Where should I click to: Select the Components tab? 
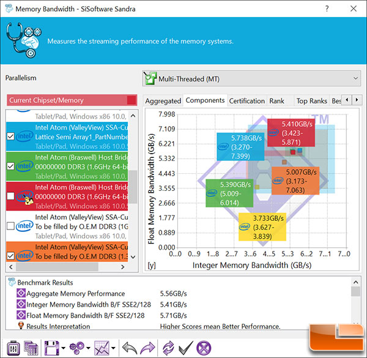pos(205,100)
